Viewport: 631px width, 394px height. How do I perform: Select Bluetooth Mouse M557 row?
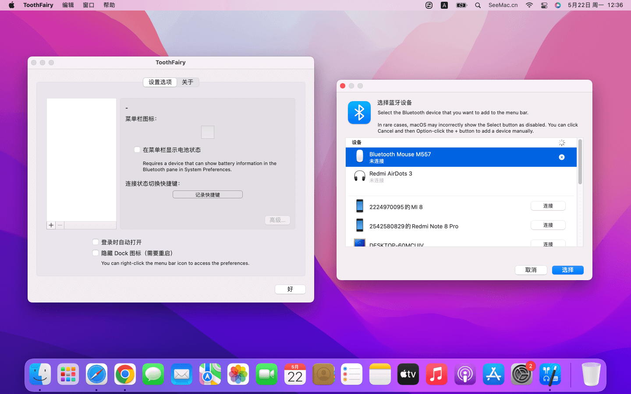461,157
